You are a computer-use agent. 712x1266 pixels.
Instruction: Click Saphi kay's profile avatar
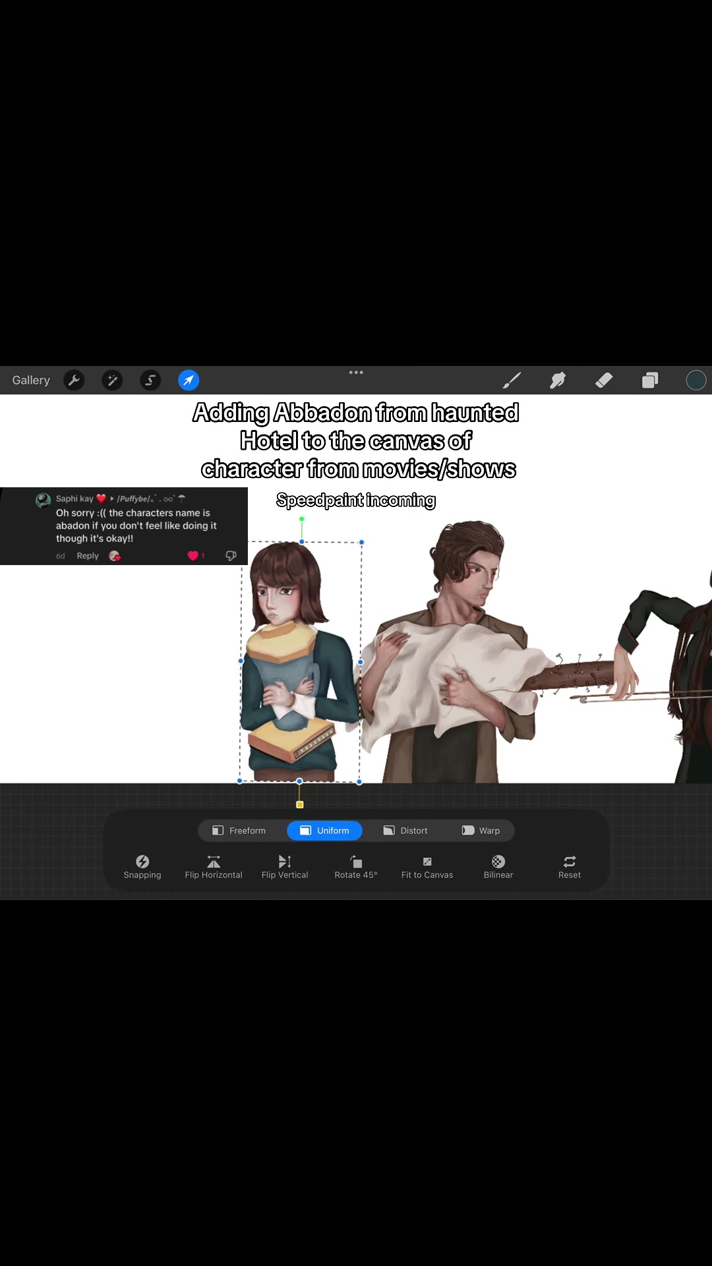point(43,500)
